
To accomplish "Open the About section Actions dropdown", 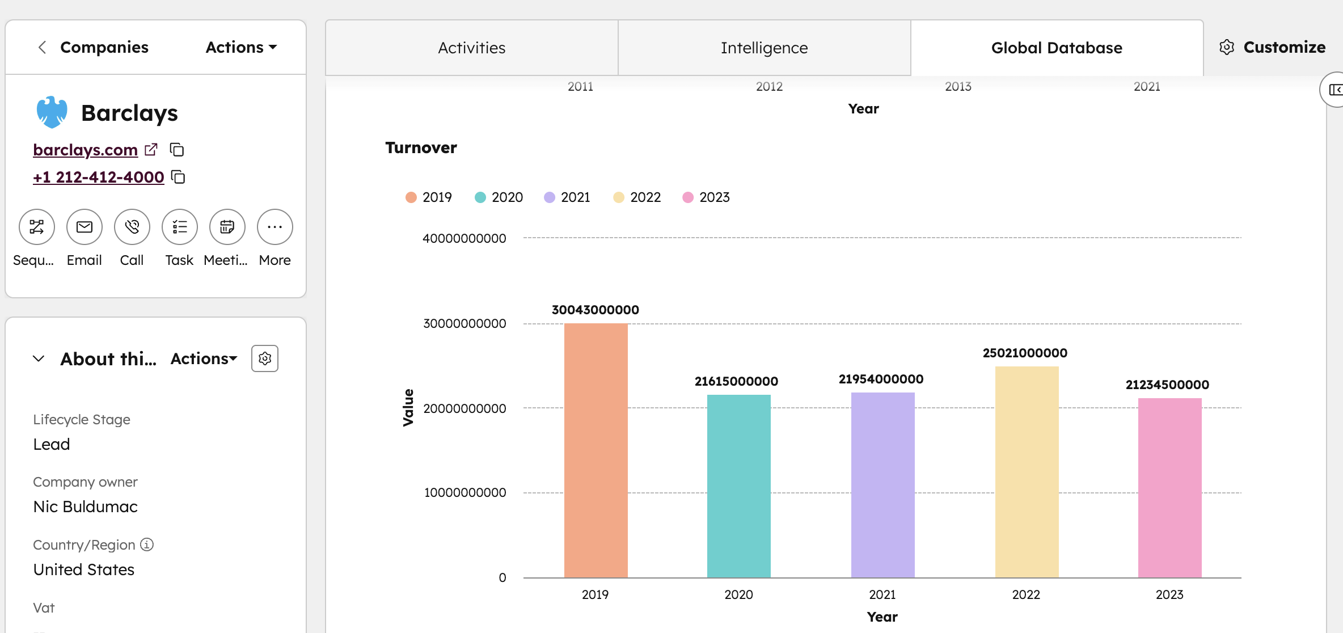I will coord(204,358).
